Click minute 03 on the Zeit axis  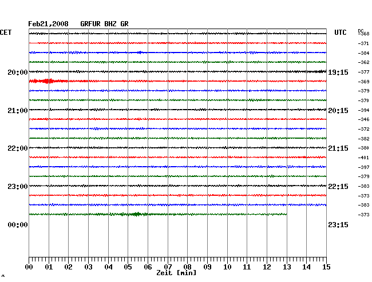point(88,267)
